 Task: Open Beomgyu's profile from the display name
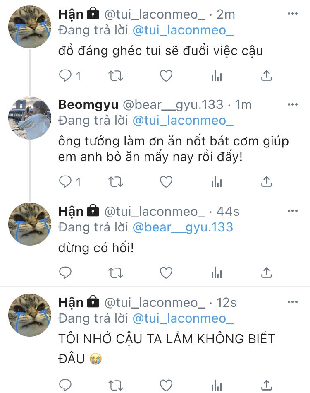[x=88, y=105]
